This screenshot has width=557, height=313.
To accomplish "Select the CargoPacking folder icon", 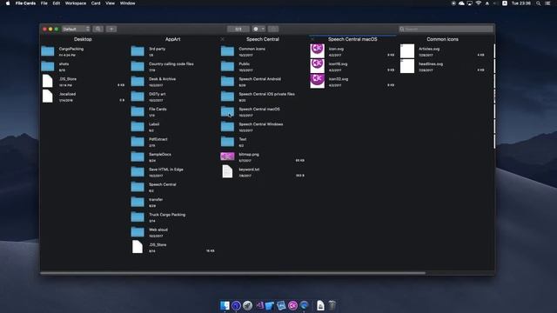I will [x=48, y=51].
